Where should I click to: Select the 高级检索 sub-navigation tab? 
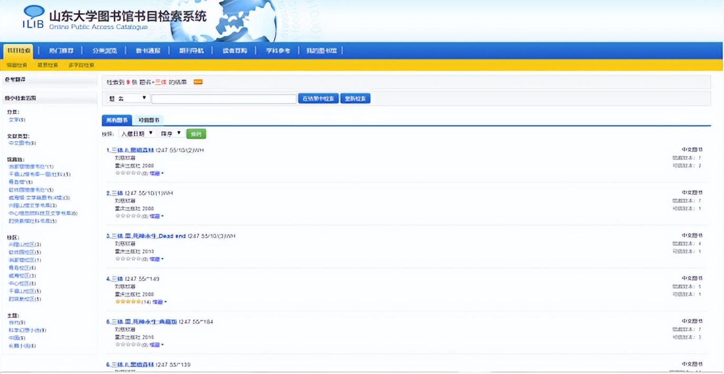click(47, 65)
